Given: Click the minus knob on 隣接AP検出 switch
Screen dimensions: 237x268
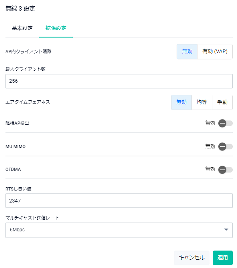Looking at the screenshot, I should pos(222,123).
